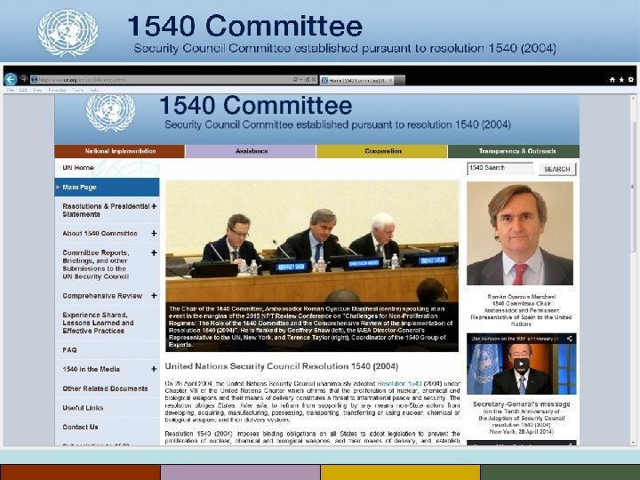Image resolution: width=640 pixels, height=480 pixels.
Task: Click the committee chair portrait photo
Action: click(520, 234)
